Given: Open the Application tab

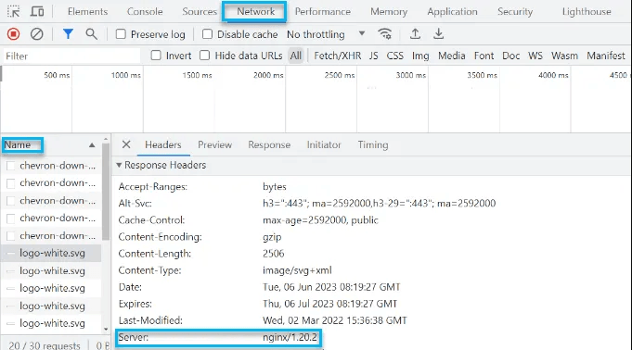Looking at the screenshot, I should [x=452, y=12].
